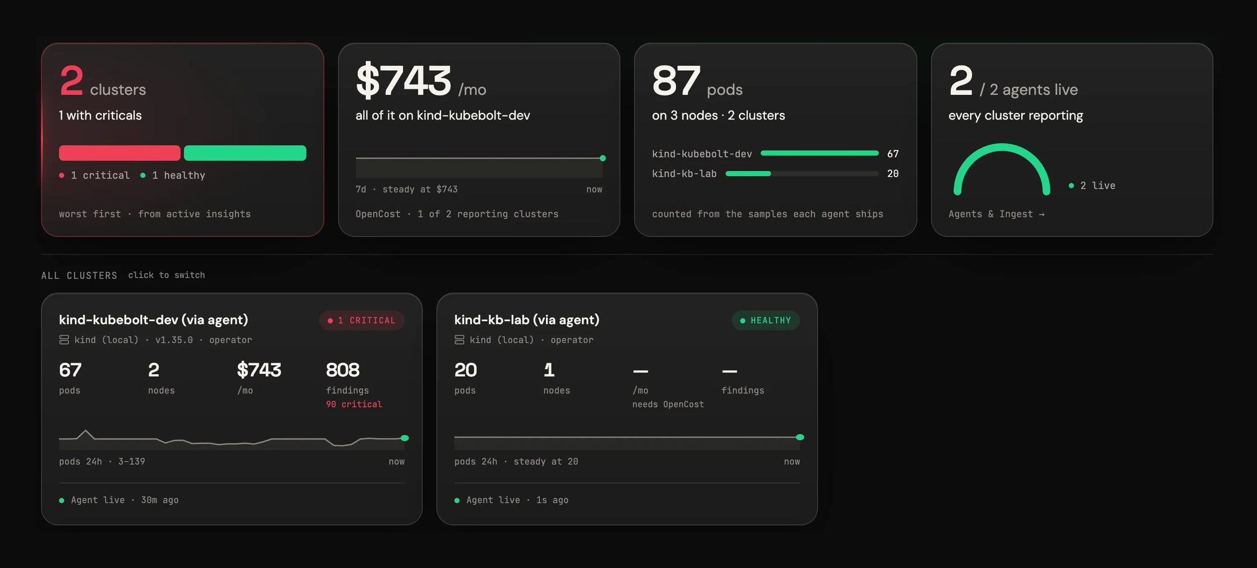Open the Agents & Ingest link

[996, 214]
